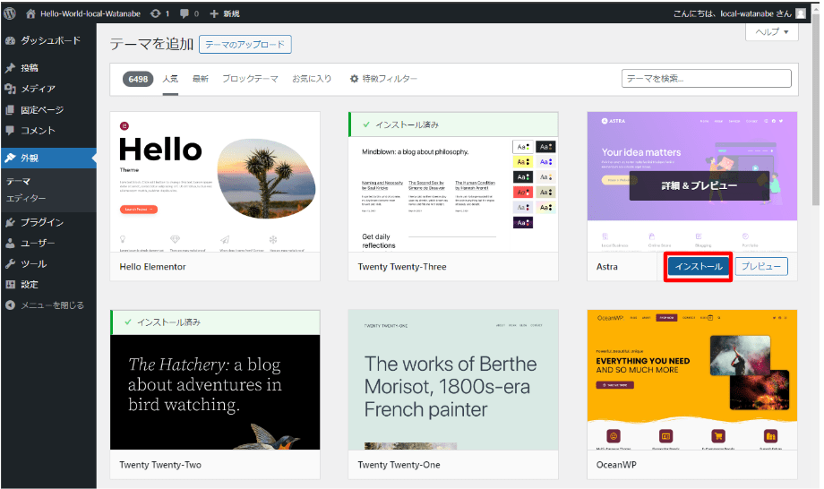The image size is (824, 489).
Task: Focus the テーマを検索 search field
Action: (707, 79)
